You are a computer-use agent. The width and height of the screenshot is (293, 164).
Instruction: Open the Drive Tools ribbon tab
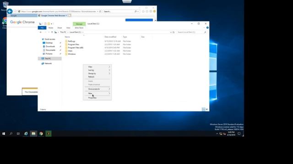pyautogui.click(x=79, y=28)
